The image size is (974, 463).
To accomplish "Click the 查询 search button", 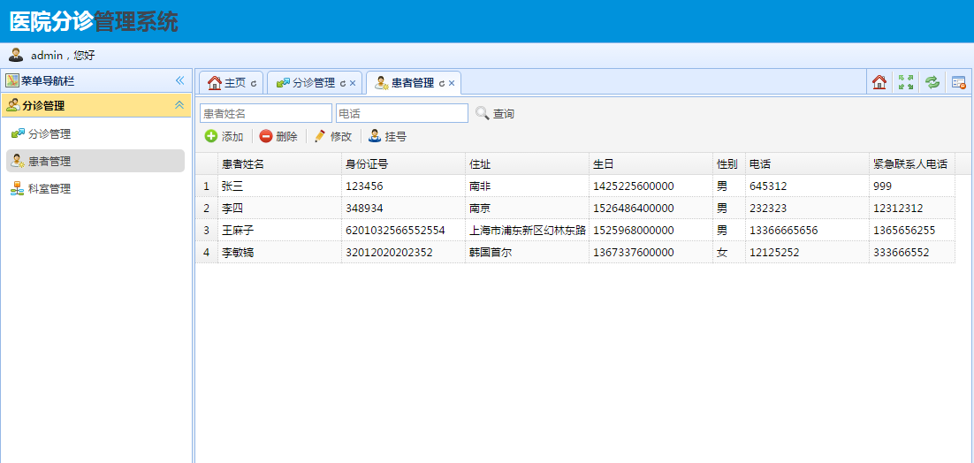I will tap(495, 114).
